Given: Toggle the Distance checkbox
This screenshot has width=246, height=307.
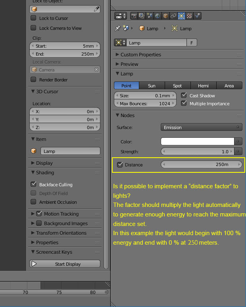Looking at the screenshot, I should coord(120,165).
